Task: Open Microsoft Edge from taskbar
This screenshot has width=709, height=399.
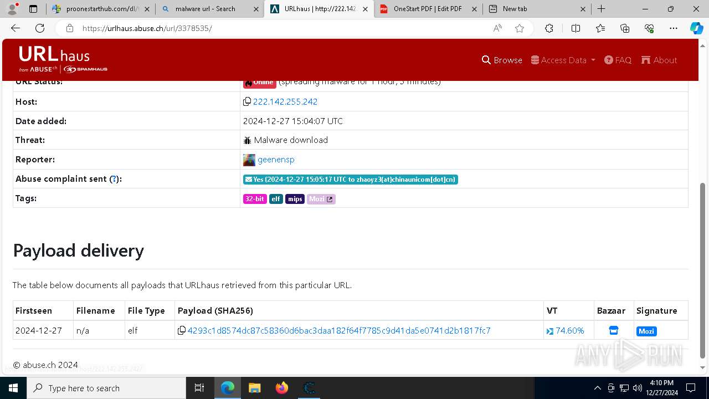Action: coord(228,388)
